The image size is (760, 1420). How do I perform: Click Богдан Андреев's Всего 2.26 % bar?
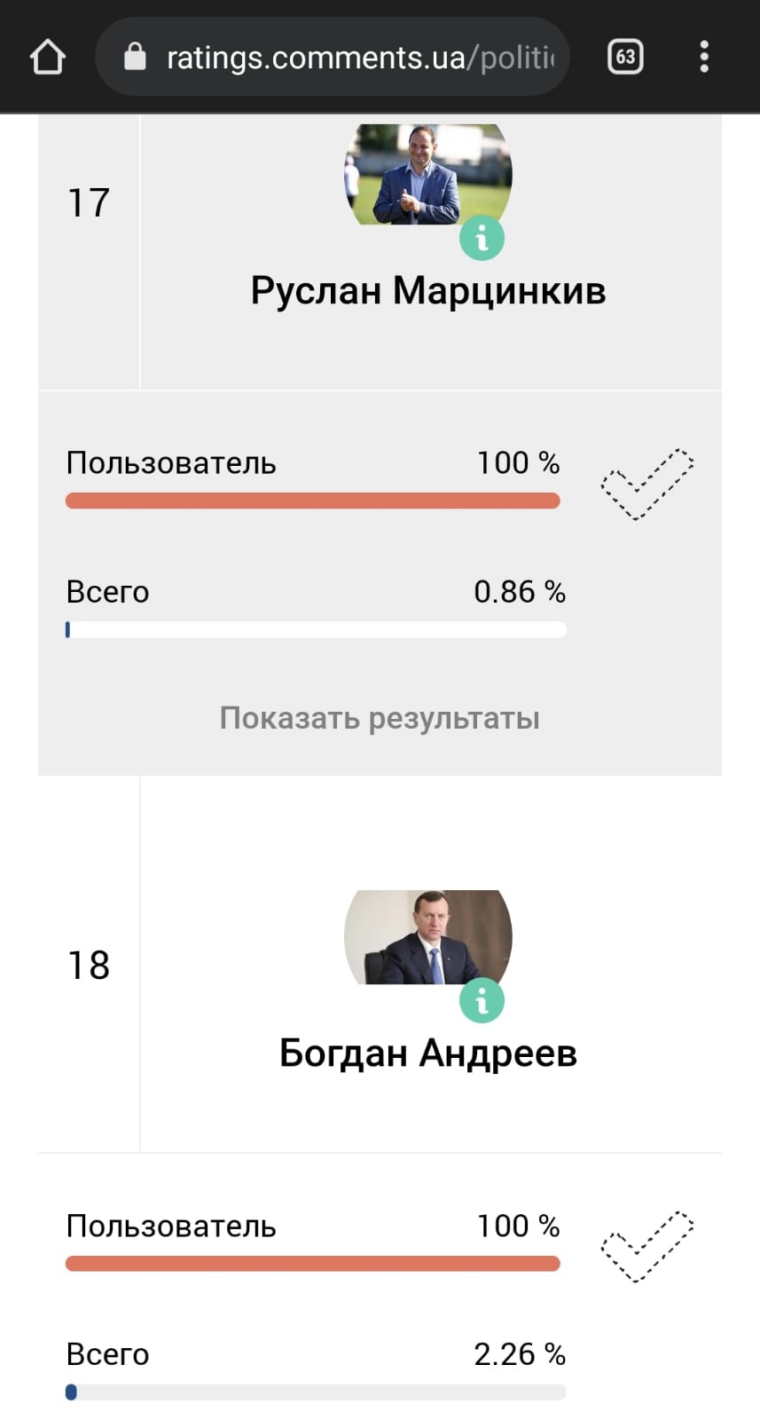coord(316,1392)
